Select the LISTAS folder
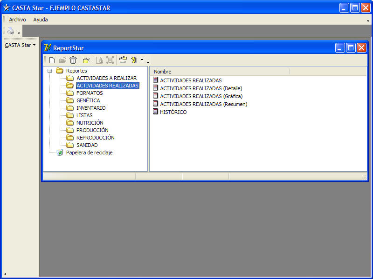The width and height of the screenshot is (373, 279). [84, 115]
